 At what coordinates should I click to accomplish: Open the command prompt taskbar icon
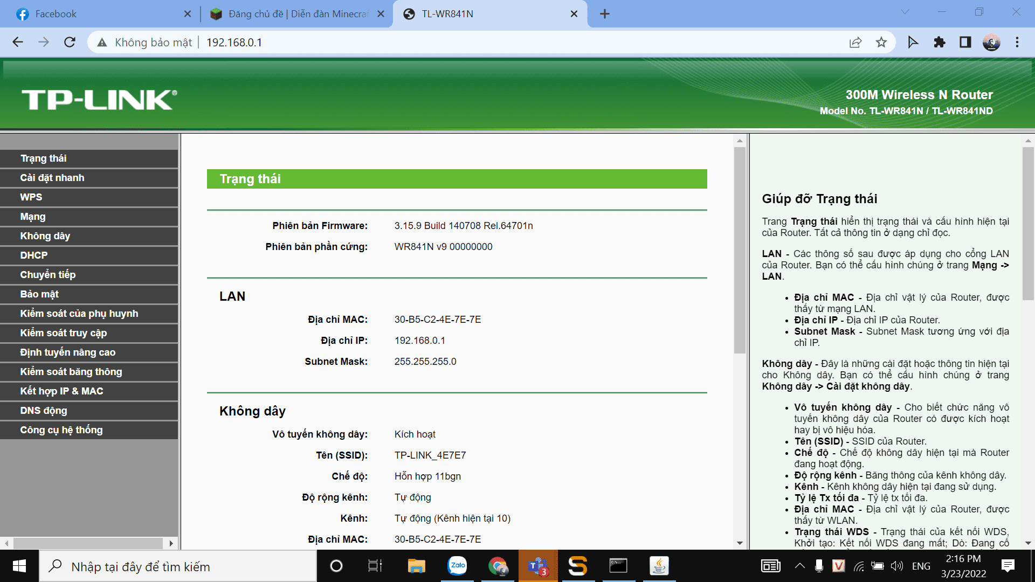(x=618, y=566)
